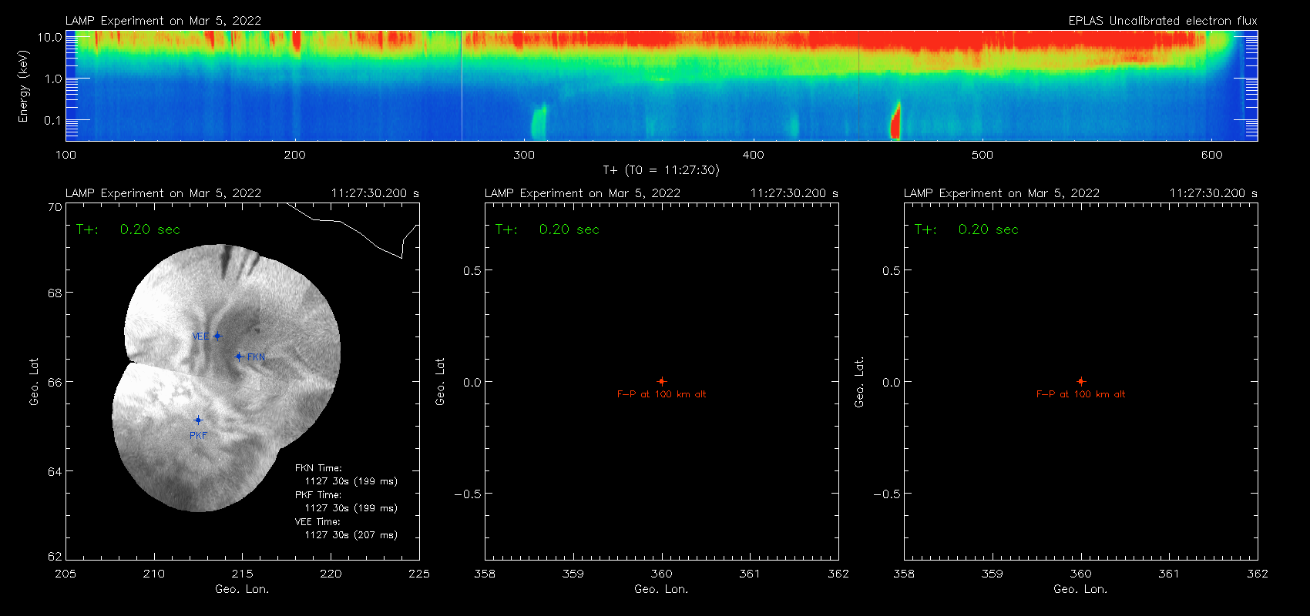Click the '68' latitude tick label on the left map

tap(54, 293)
